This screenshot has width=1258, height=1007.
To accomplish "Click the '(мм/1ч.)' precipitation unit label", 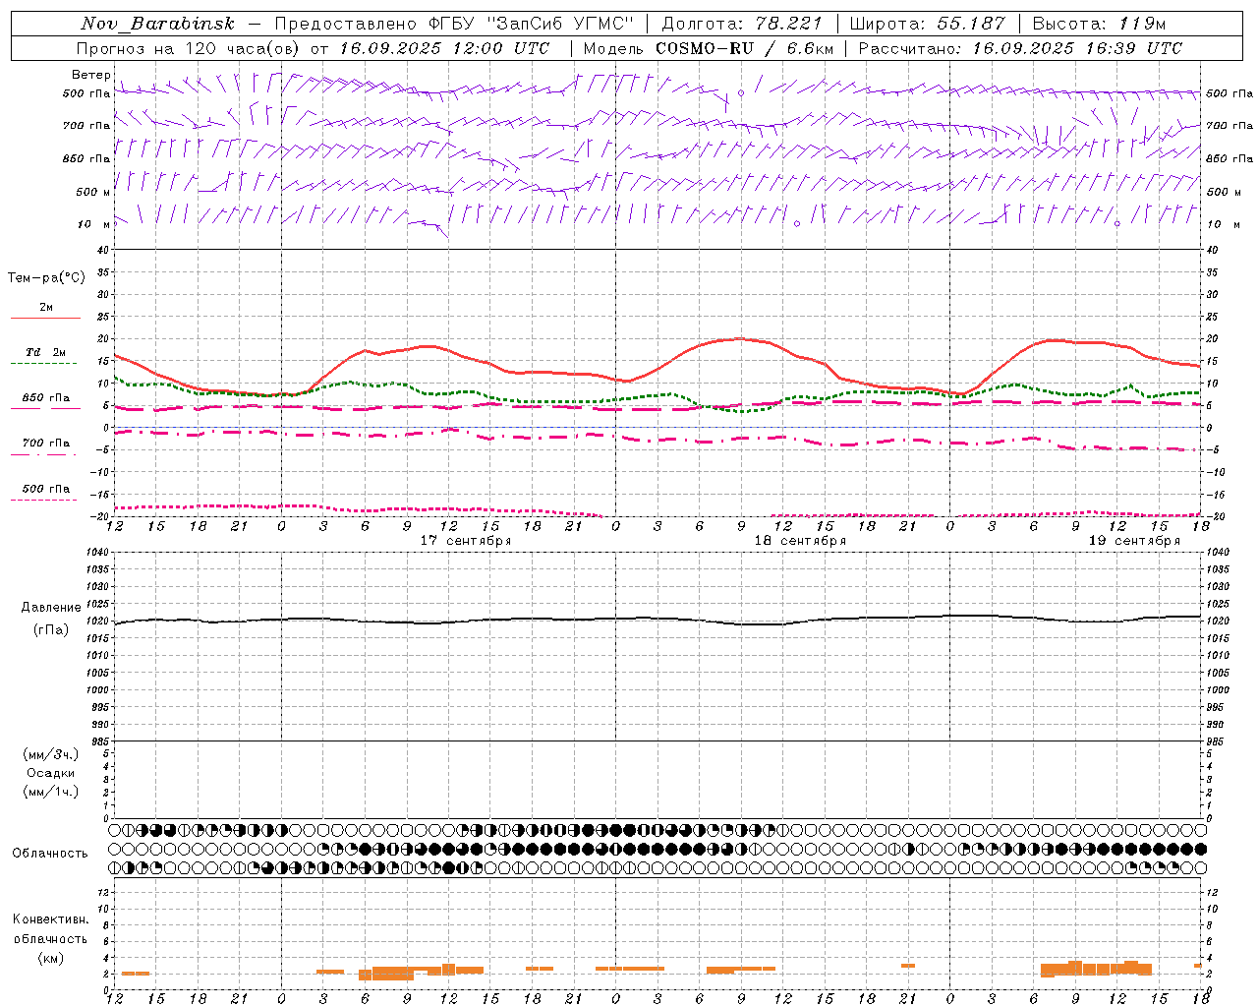I will (x=51, y=792).
